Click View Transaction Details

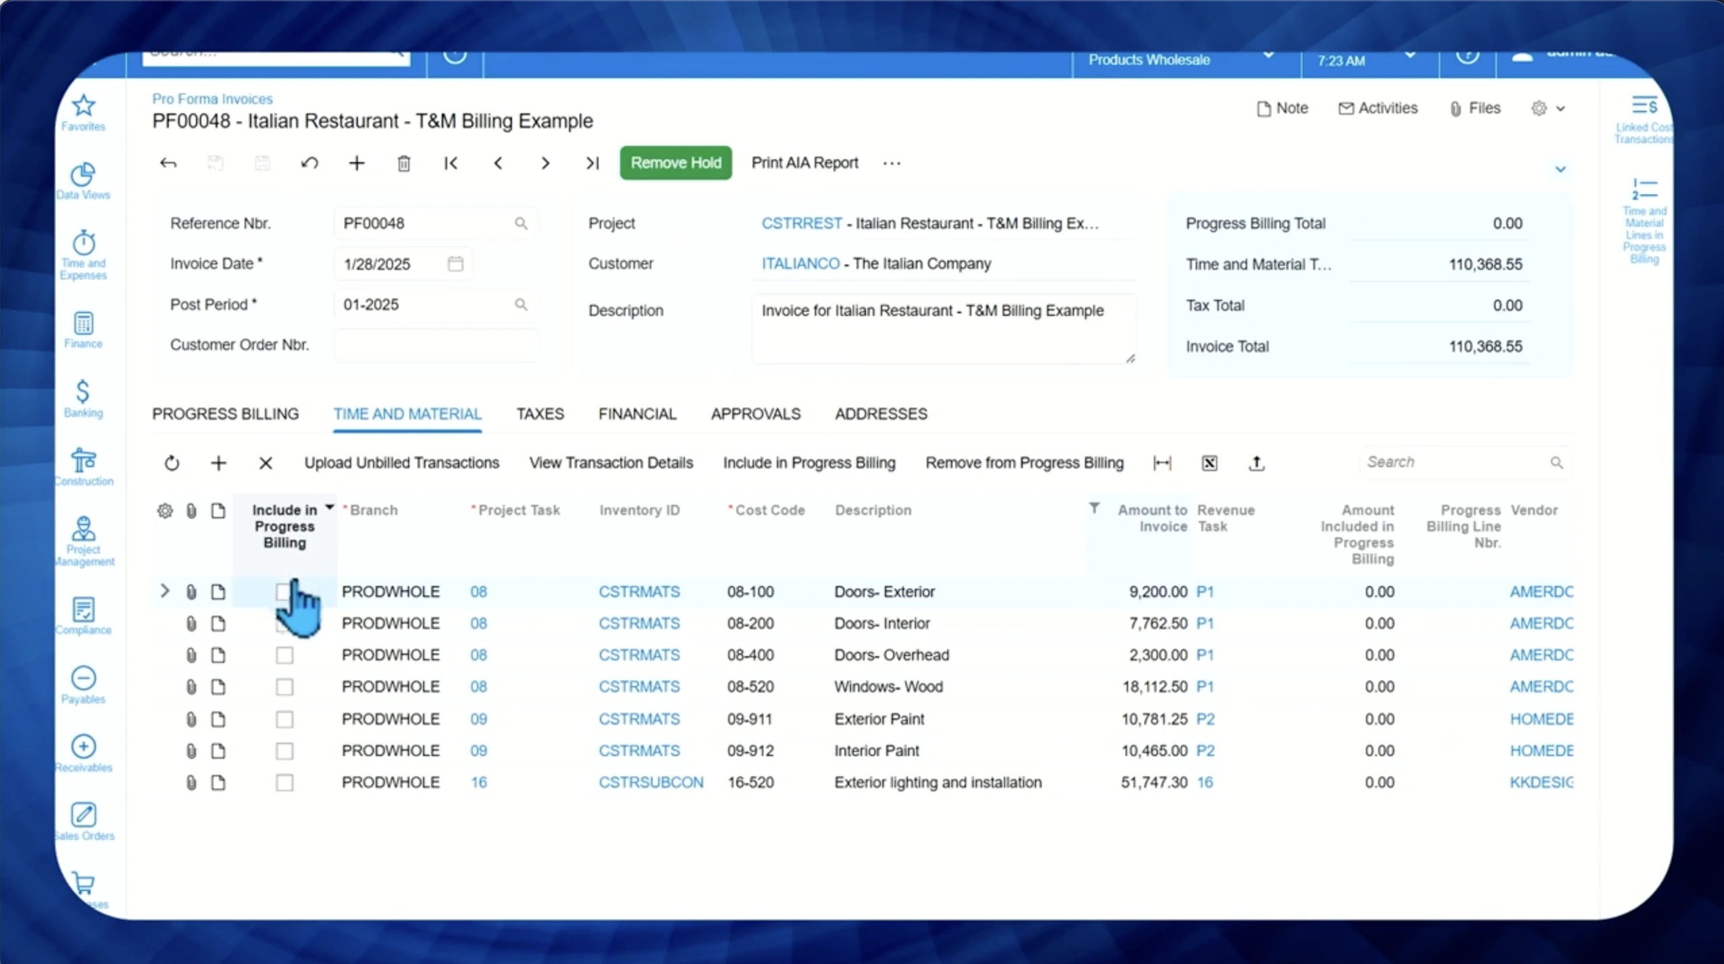[x=611, y=463]
